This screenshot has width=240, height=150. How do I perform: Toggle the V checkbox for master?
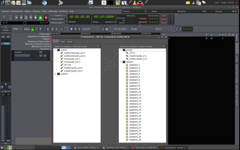click(206, 38)
